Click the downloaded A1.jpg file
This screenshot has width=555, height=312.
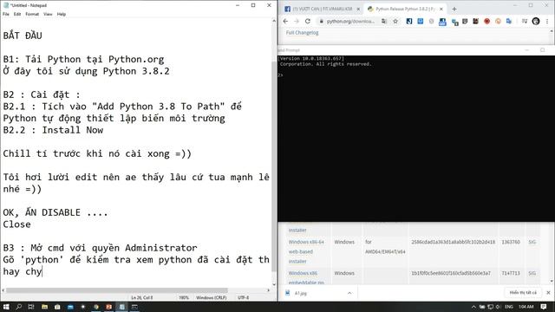301,293
